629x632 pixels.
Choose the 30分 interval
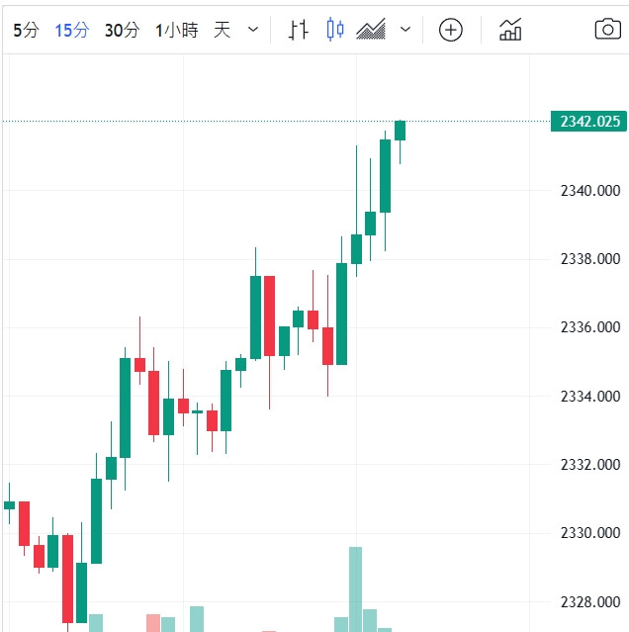[x=122, y=30]
